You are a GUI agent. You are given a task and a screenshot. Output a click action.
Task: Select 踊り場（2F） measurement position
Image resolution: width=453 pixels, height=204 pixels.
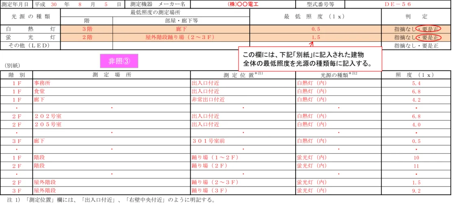pyautogui.click(x=209, y=166)
